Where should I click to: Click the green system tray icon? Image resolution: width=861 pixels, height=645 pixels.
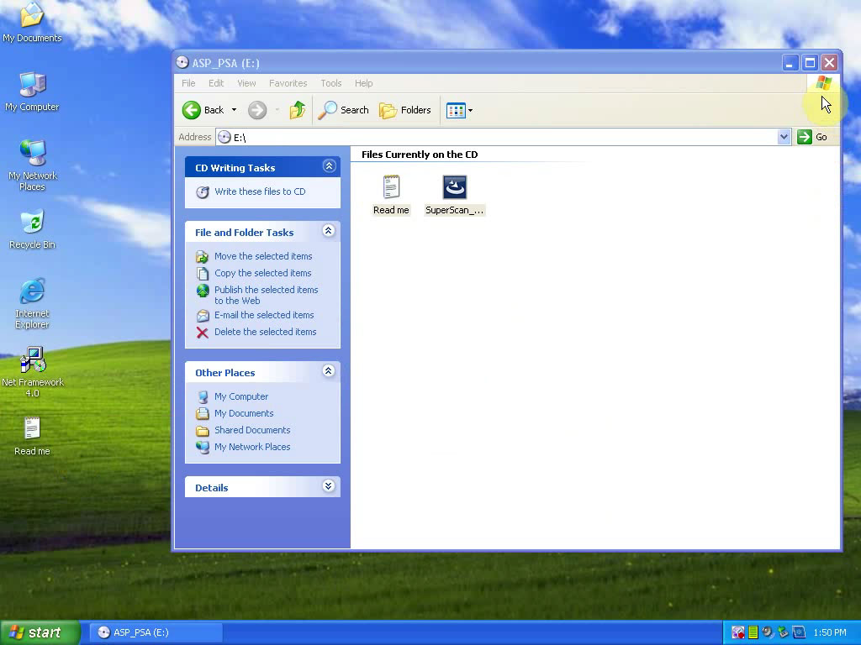[753, 632]
